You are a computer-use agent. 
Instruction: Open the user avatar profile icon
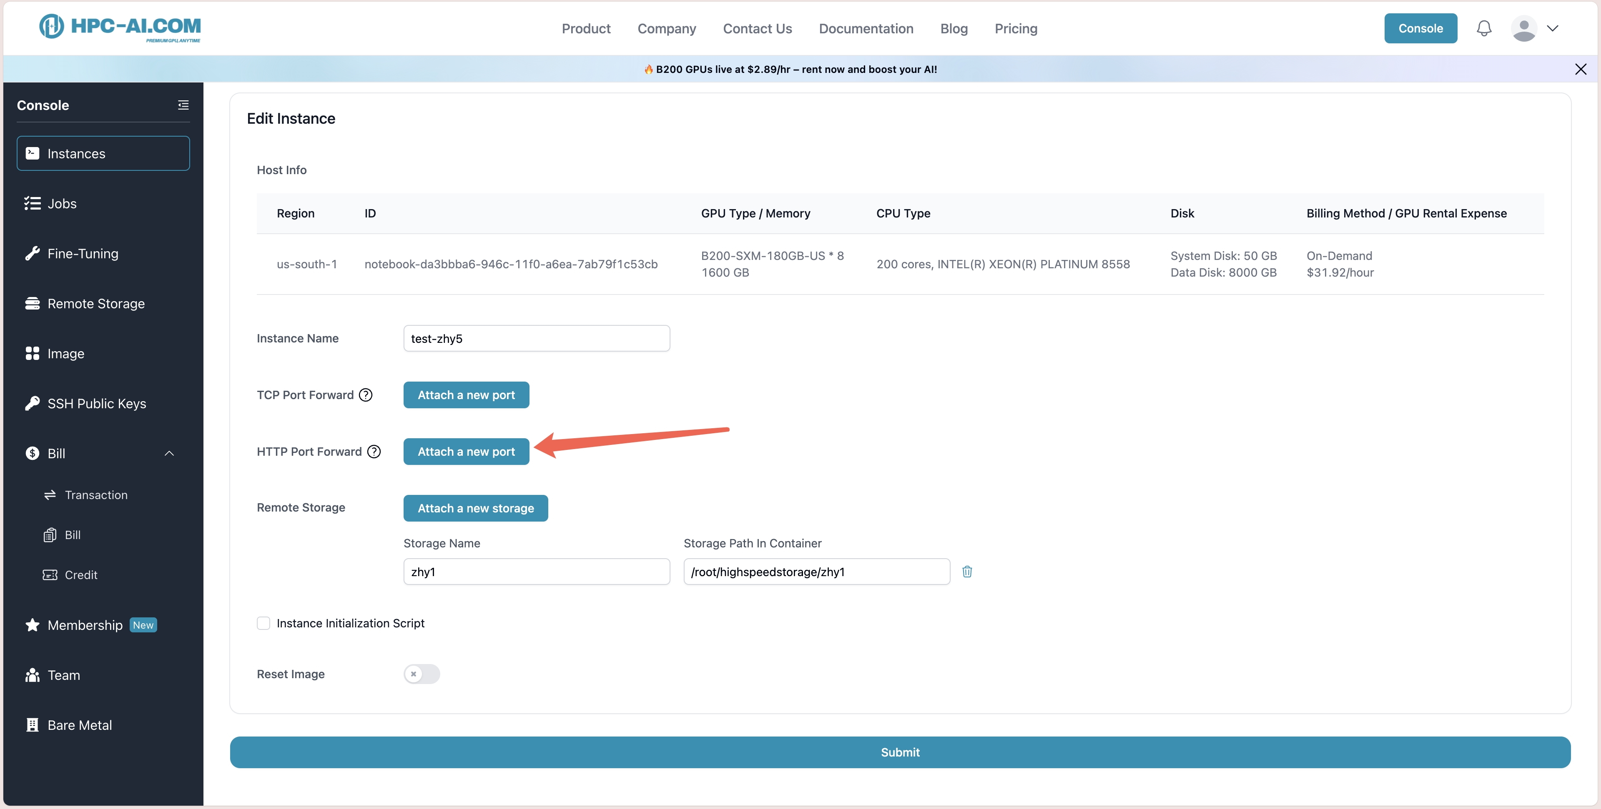(1523, 29)
